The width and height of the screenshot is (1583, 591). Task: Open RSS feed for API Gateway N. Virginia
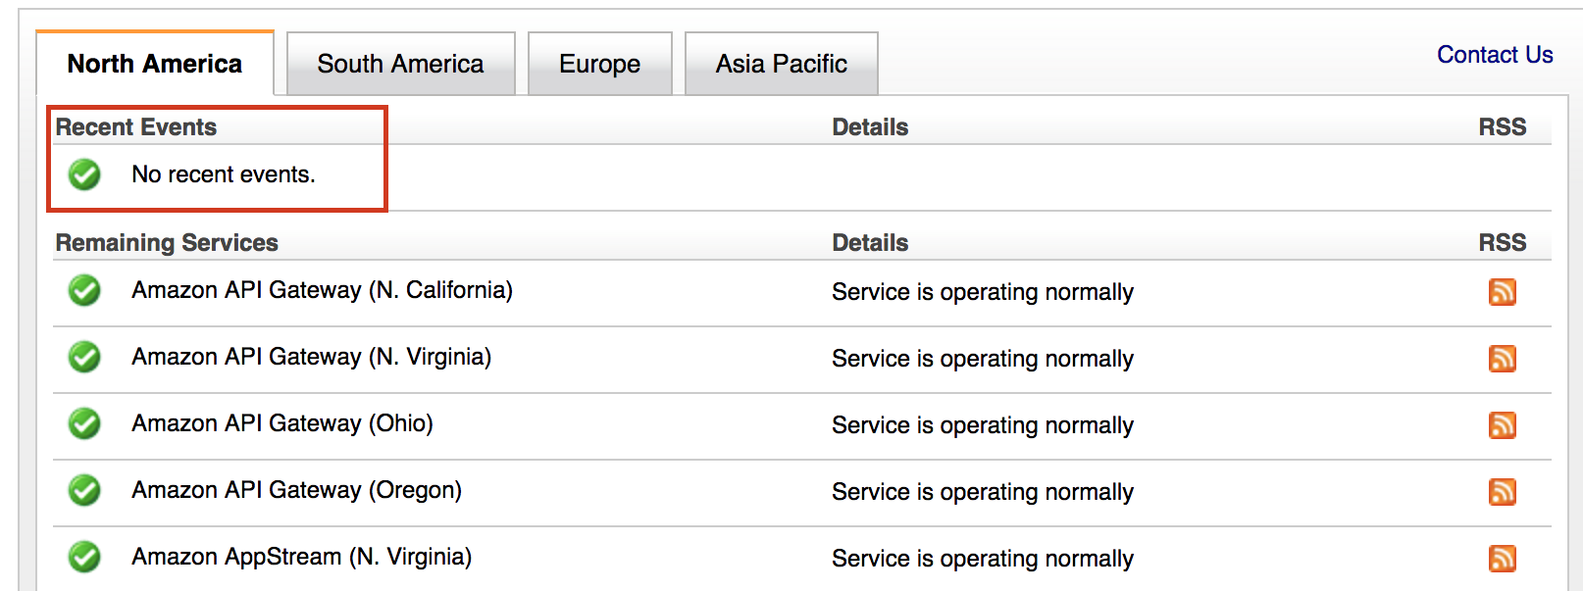[x=1502, y=359]
